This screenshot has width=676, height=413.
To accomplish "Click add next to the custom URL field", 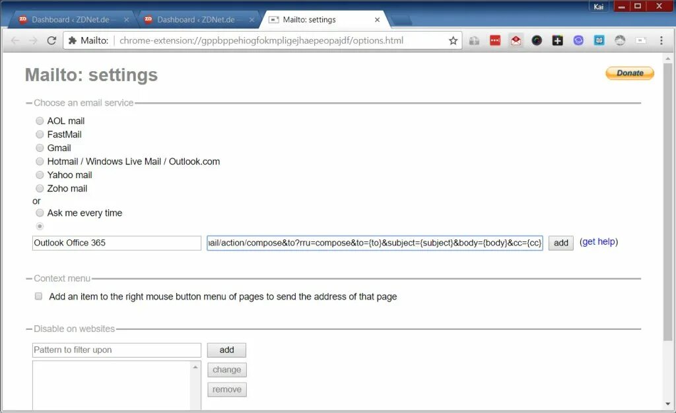I will pos(561,243).
